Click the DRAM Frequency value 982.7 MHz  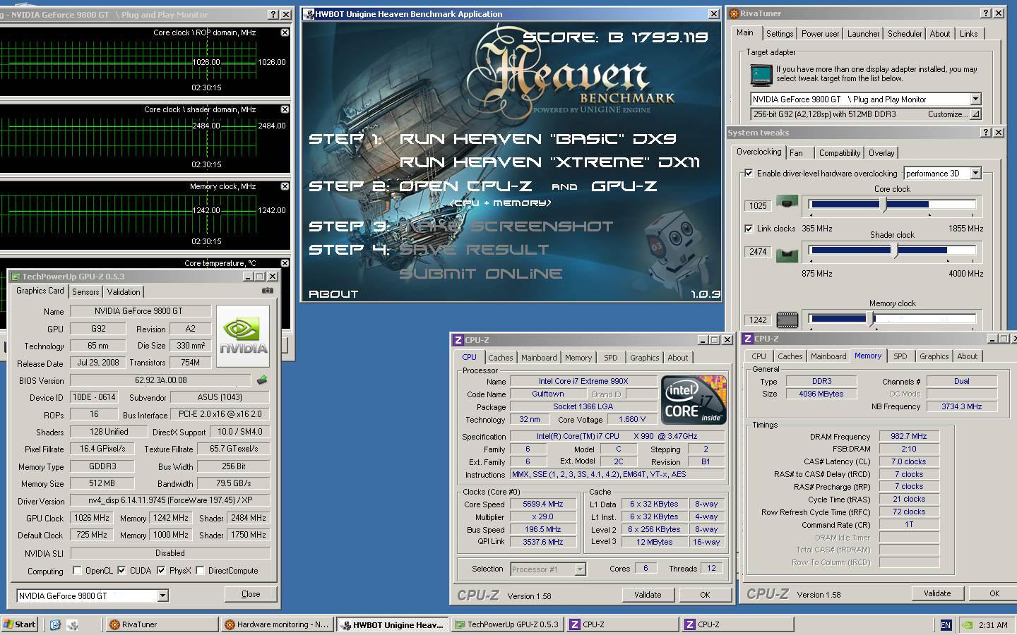click(x=909, y=437)
